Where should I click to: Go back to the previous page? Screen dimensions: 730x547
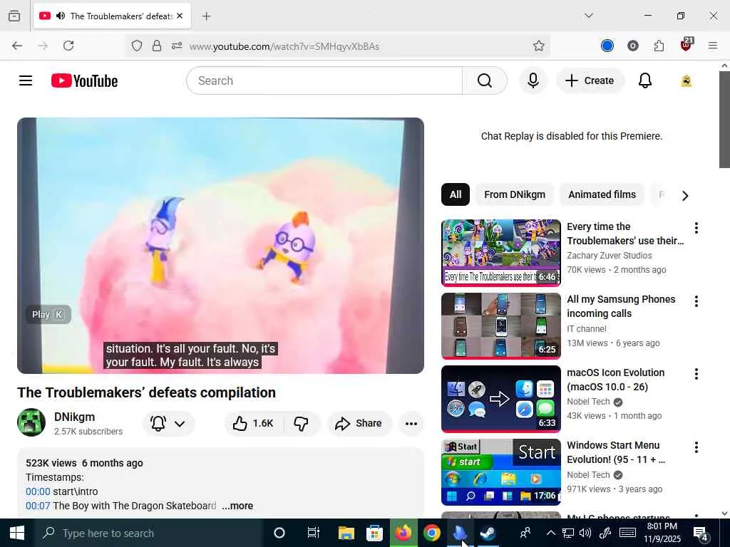tap(17, 46)
